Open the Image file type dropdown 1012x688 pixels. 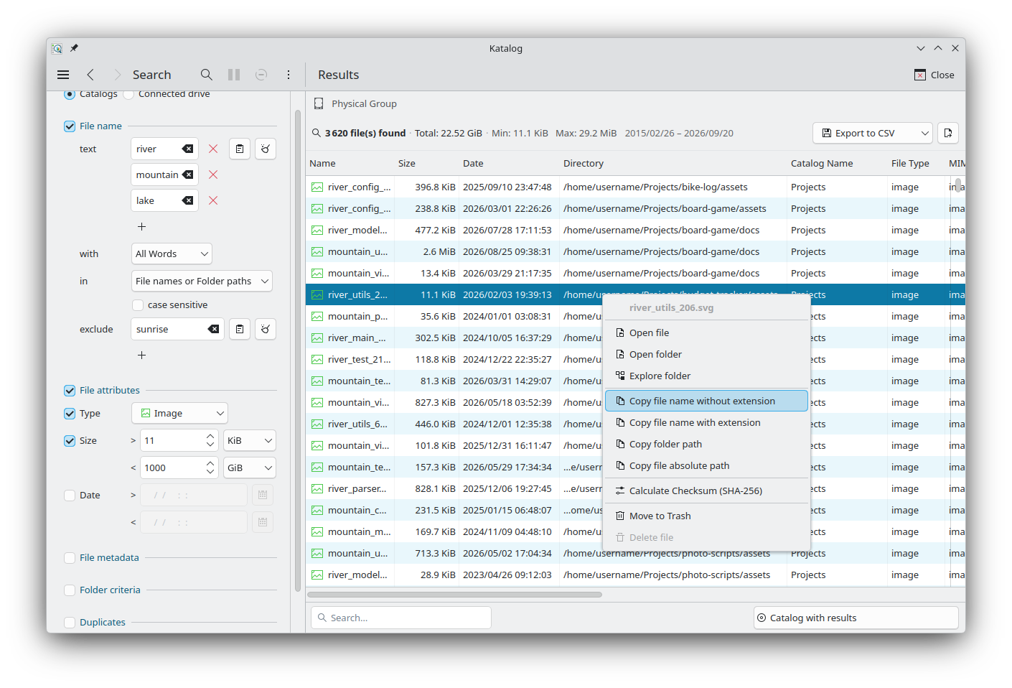tap(179, 413)
